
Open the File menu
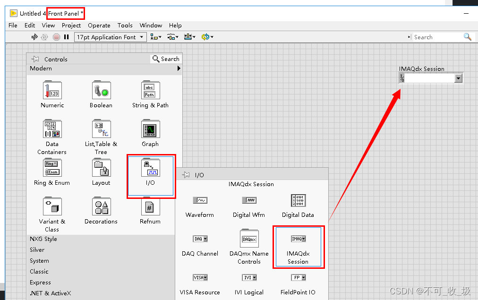(13, 26)
